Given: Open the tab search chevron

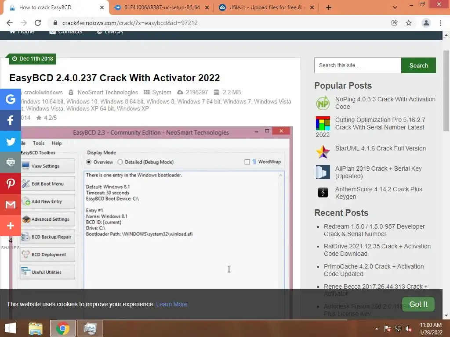Looking at the screenshot, I should pos(395,7).
